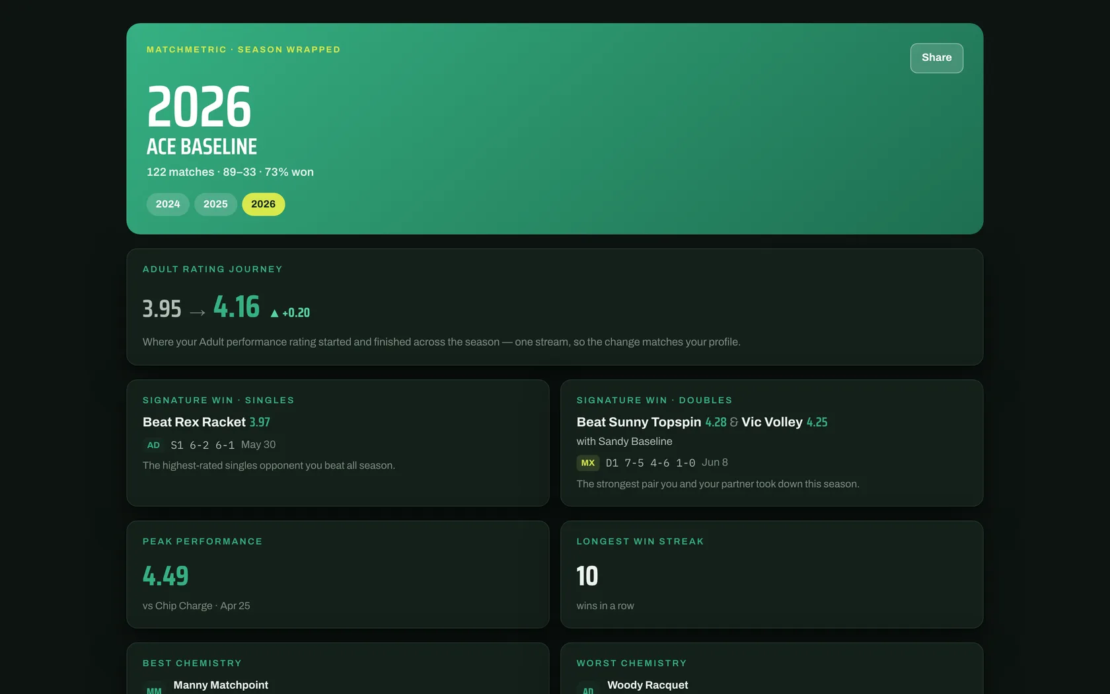Click the ADULT RATING JOURNEY card title
Screen dimensions: 1110x694
tap(213, 270)
